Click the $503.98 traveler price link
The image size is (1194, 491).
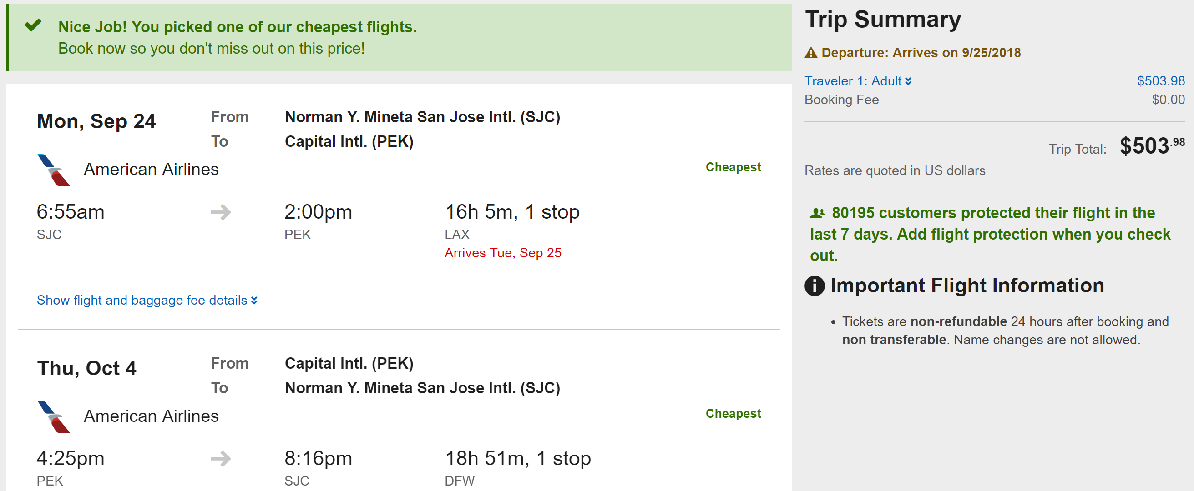1161,81
